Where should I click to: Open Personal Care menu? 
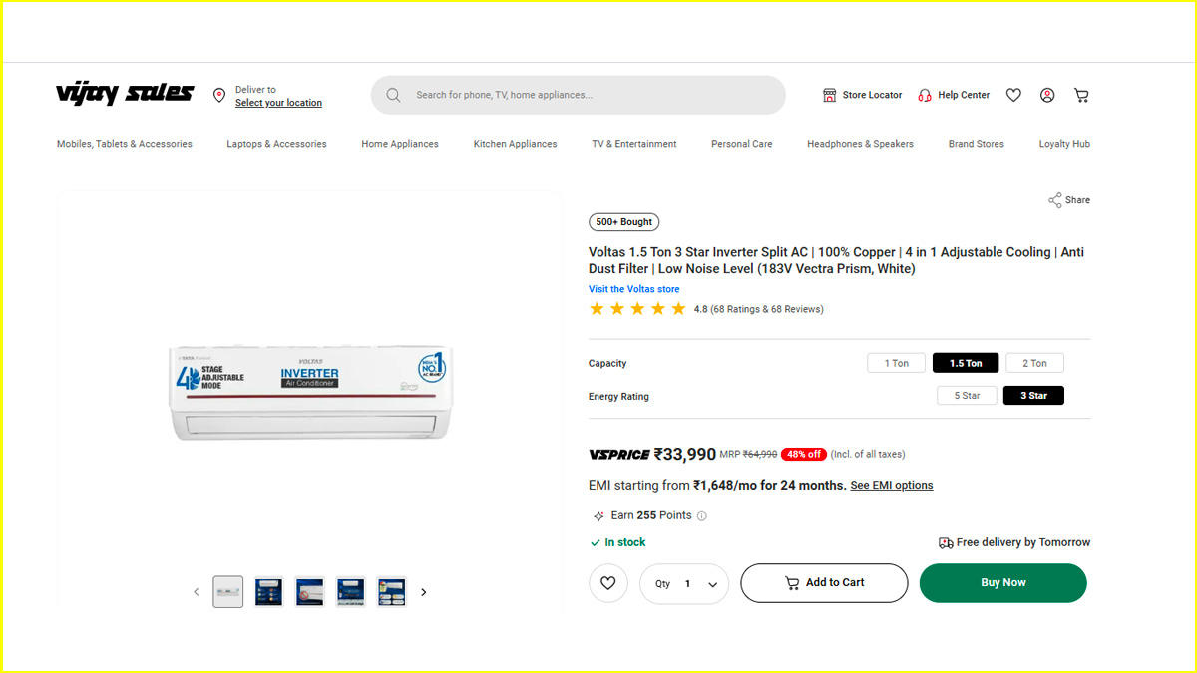point(742,144)
